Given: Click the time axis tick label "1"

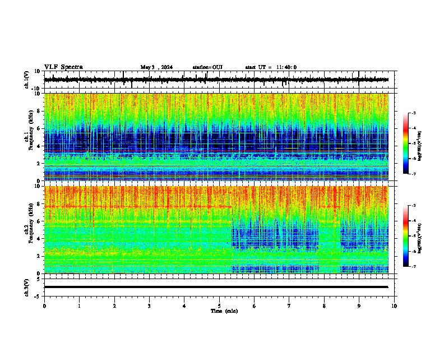Looking at the screenshot, I should click(x=79, y=306).
